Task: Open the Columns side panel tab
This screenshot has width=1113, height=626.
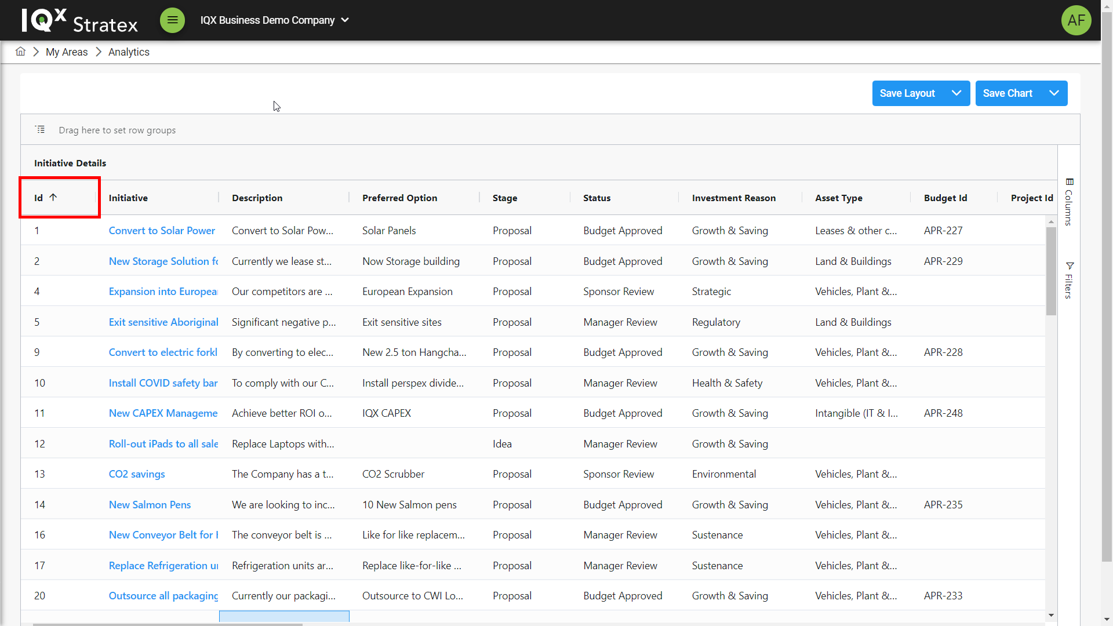Action: [1069, 202]
